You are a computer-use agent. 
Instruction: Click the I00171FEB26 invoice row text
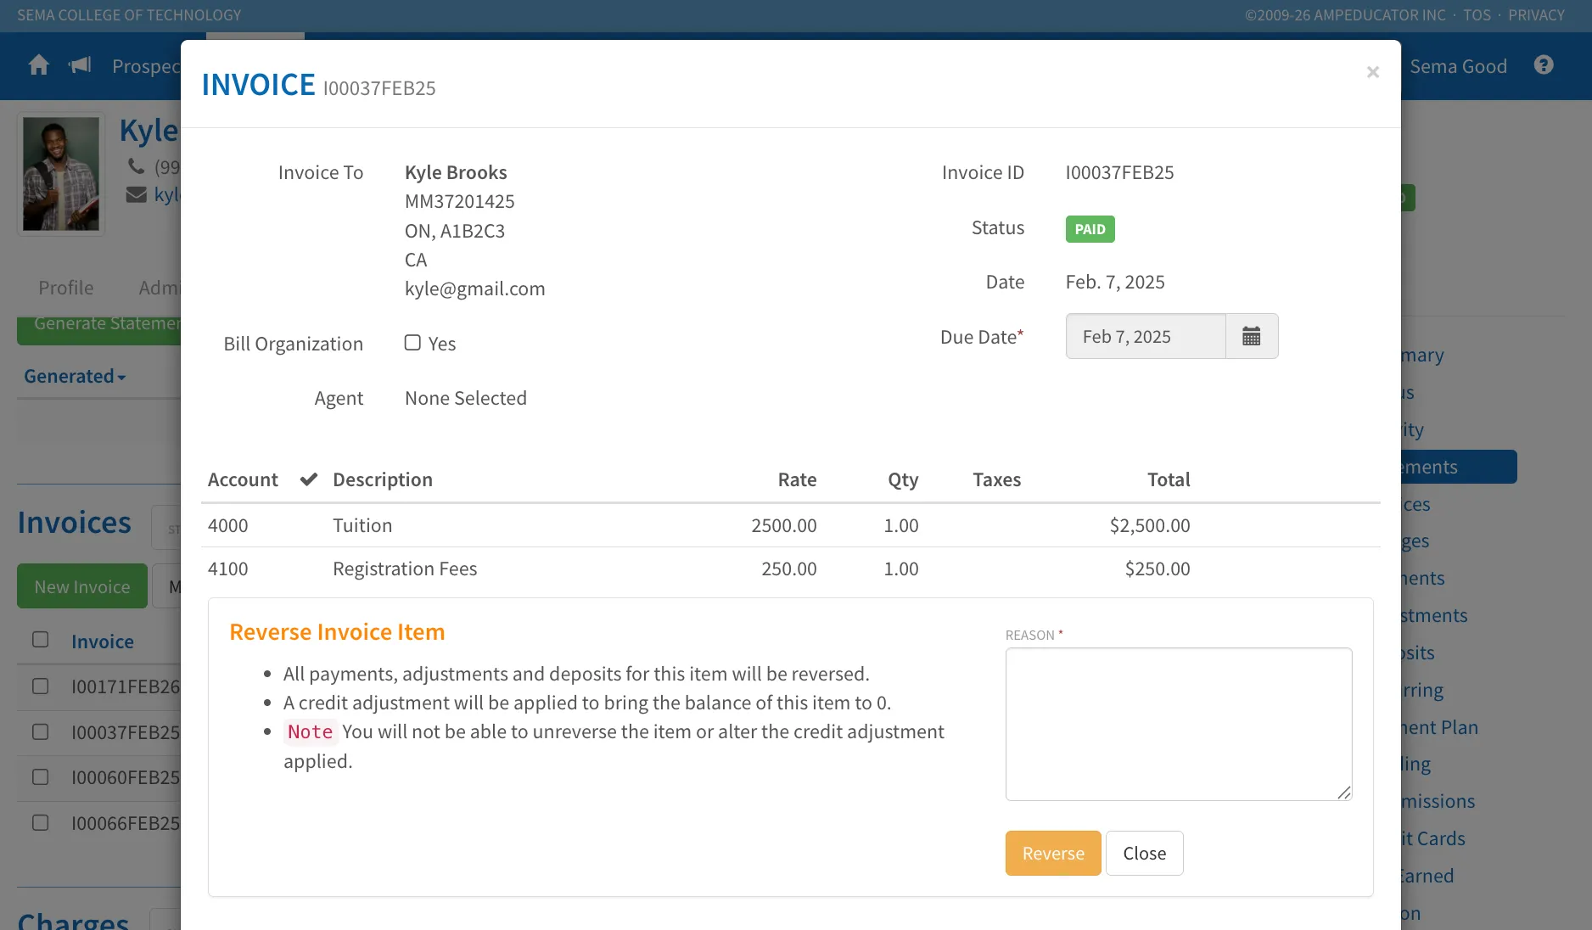point(126,686)
